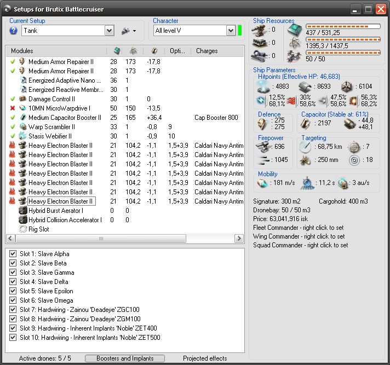Click the powergrid usage bar 1395,3 / 1437,5

[x=343, y=39]
